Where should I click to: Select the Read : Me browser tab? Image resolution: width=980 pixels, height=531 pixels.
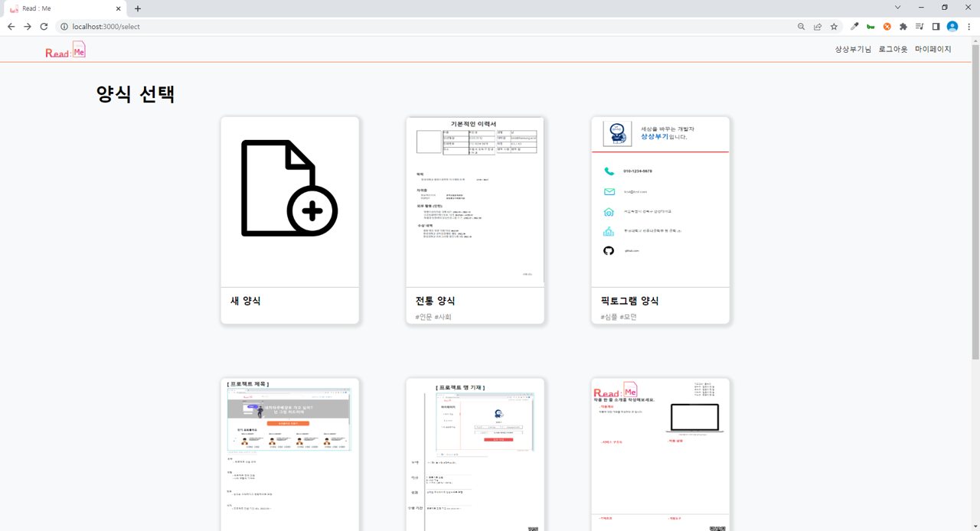tap(64, 9)
